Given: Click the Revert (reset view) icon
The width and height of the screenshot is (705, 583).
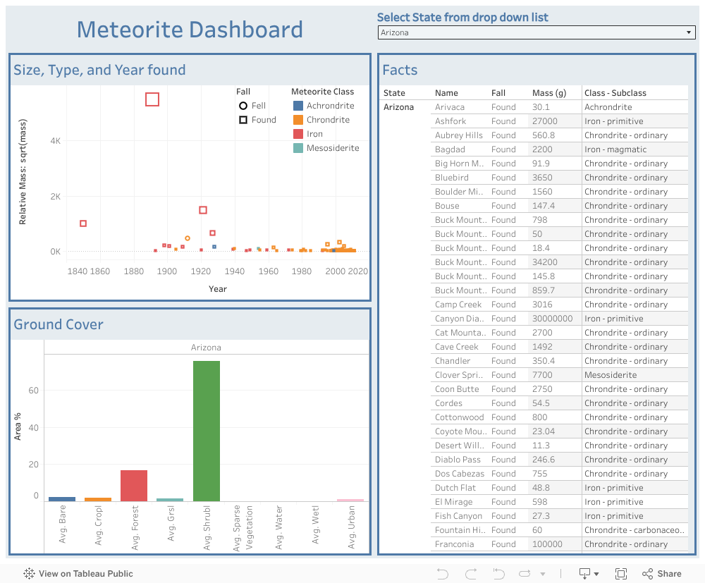Looking at the screenshot, I should 499,574.
